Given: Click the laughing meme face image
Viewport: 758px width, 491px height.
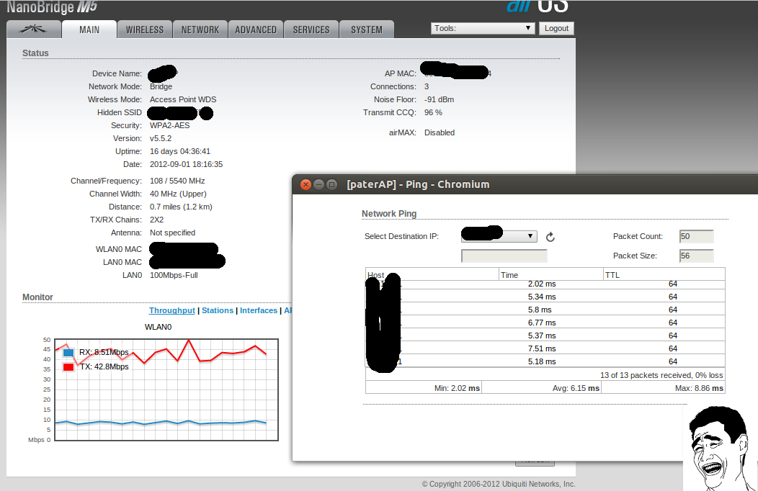Looking at the screenshot, I should tap(721, 448).
